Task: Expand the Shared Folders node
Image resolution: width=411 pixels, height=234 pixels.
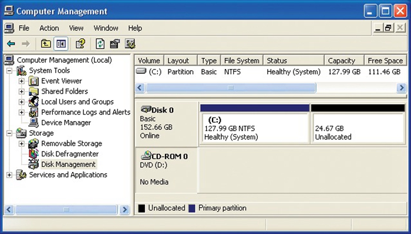Action: pos(22,92)
